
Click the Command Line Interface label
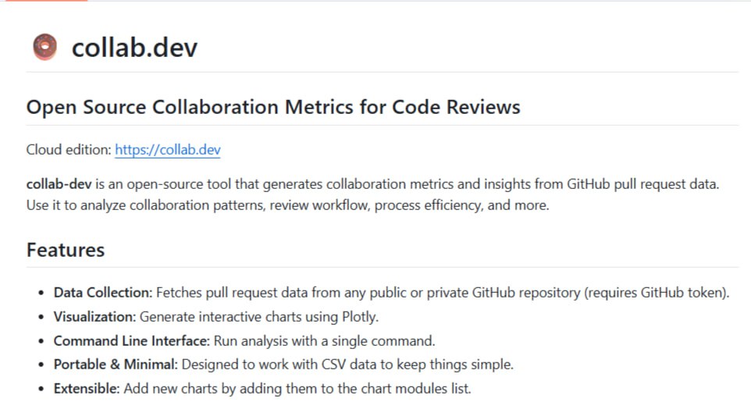(x=130, y=341)
